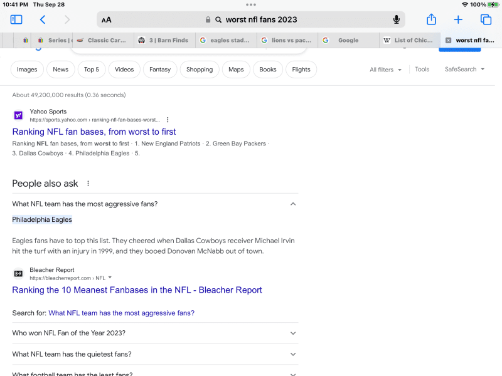This screenshot has width=502, height=376.
Task: Open the three-dot multitasking menu
Action: [x=251, y=4]
